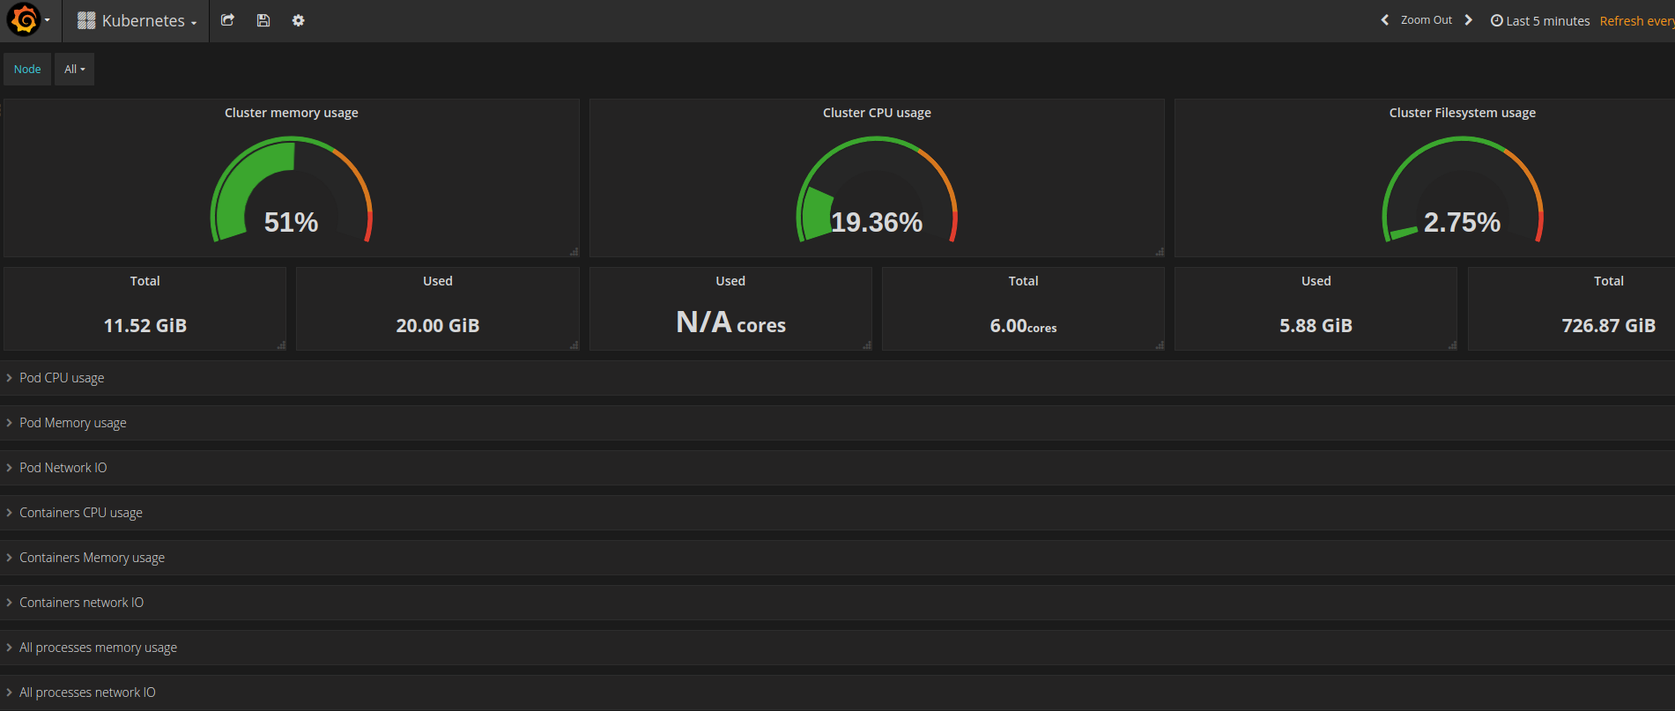Click the 5.88 GiB filesystem used value
The height and width of the screenshot is (711, 1675).
1316,326
